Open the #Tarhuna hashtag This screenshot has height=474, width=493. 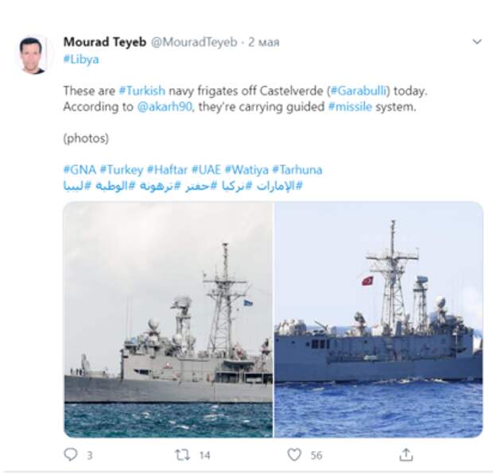297,170
